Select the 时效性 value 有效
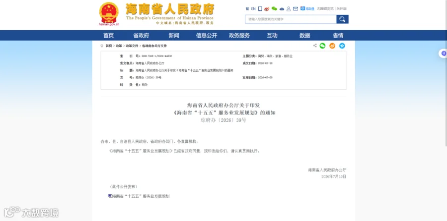 pyautogui.click(x=145, y=85)
